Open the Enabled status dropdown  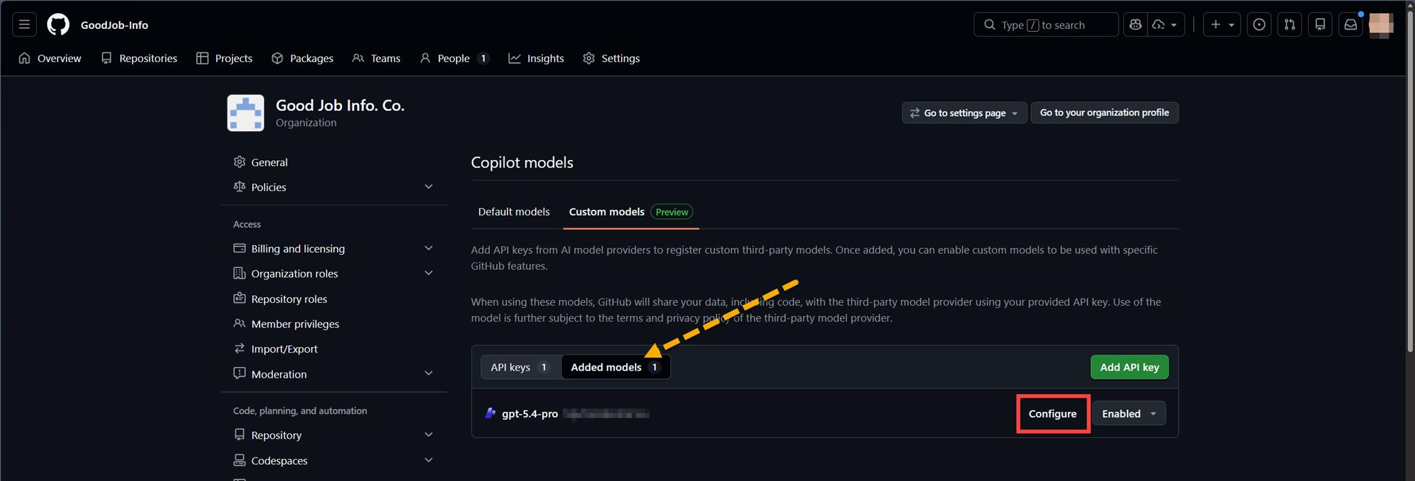pyautogui.click(x=1128, y=414)
